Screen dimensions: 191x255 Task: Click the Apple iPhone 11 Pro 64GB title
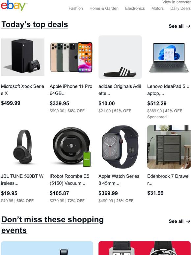point(71,90)
